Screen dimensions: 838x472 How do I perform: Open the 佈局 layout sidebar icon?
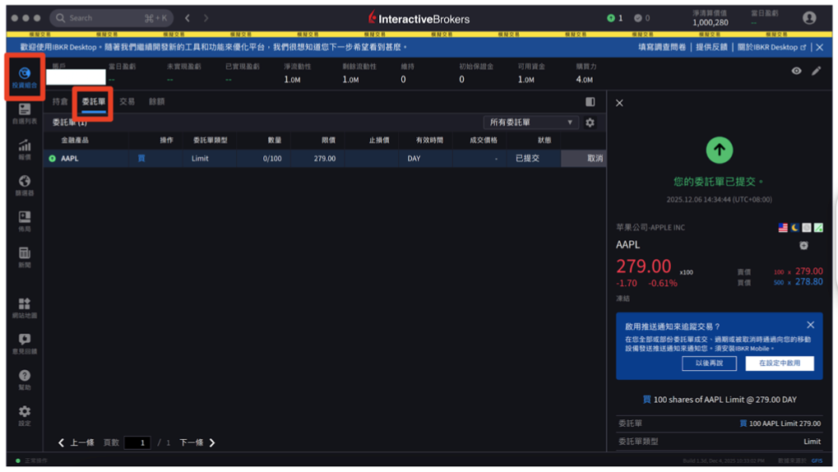(x=25, y=220)
